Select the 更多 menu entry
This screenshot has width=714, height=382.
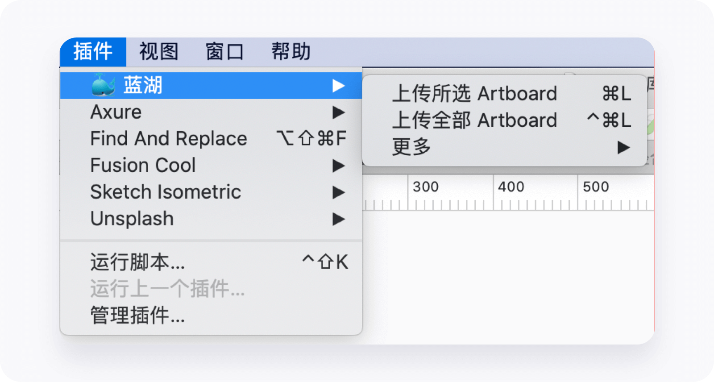coord(504,147)
